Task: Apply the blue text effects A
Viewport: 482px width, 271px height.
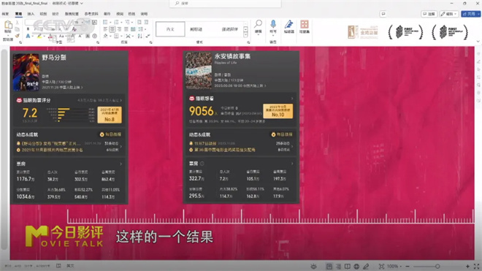Action: point(28,37)
